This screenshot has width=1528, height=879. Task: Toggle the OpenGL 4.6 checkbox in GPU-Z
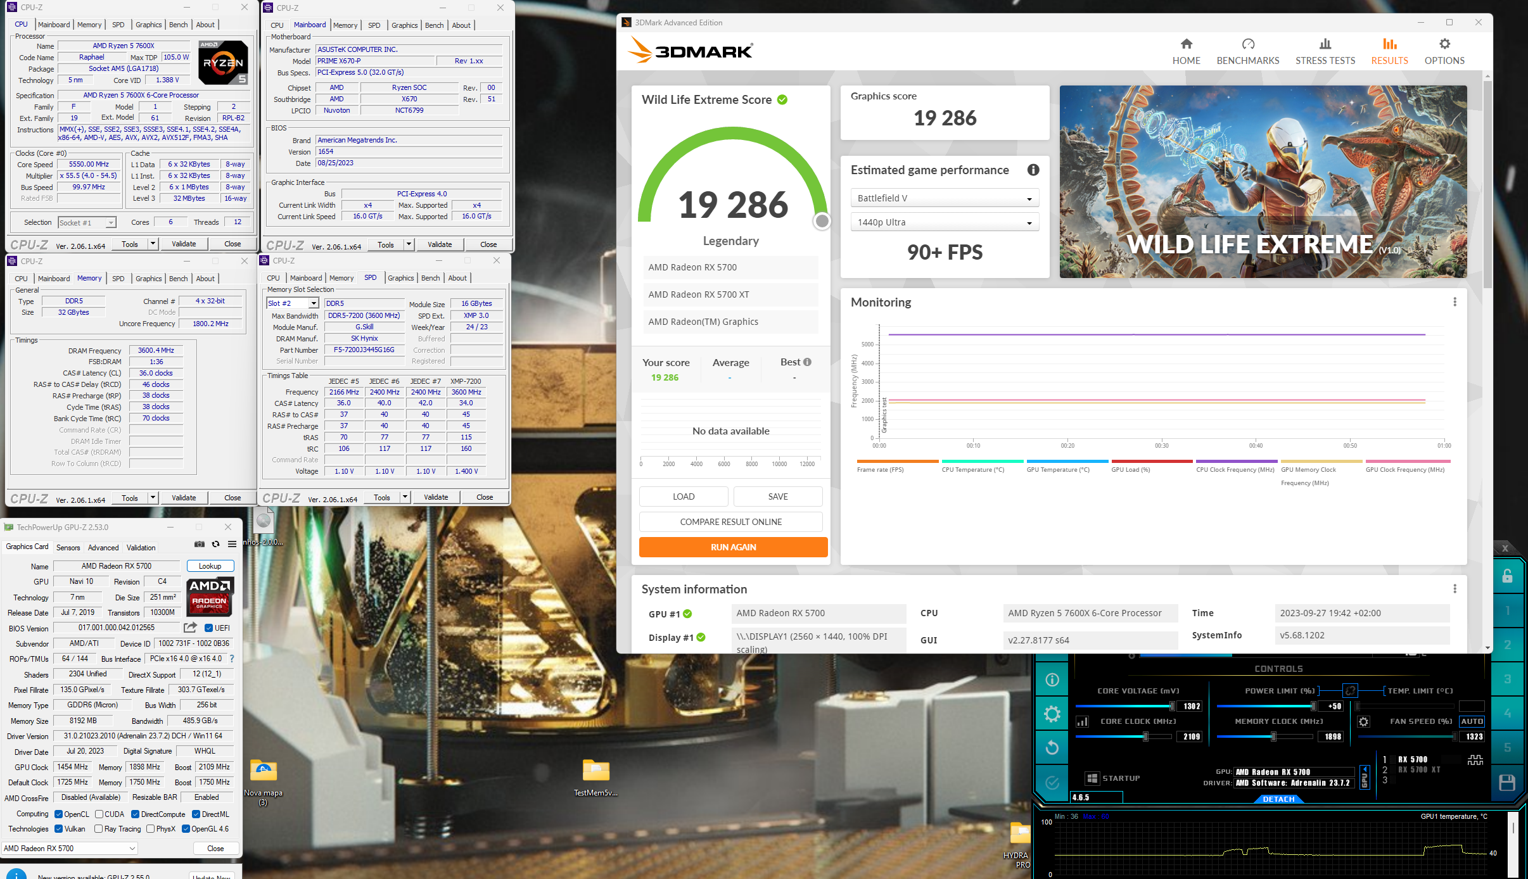[186, 829]
